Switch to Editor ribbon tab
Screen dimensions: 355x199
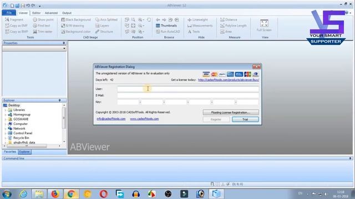pos(36,13)
